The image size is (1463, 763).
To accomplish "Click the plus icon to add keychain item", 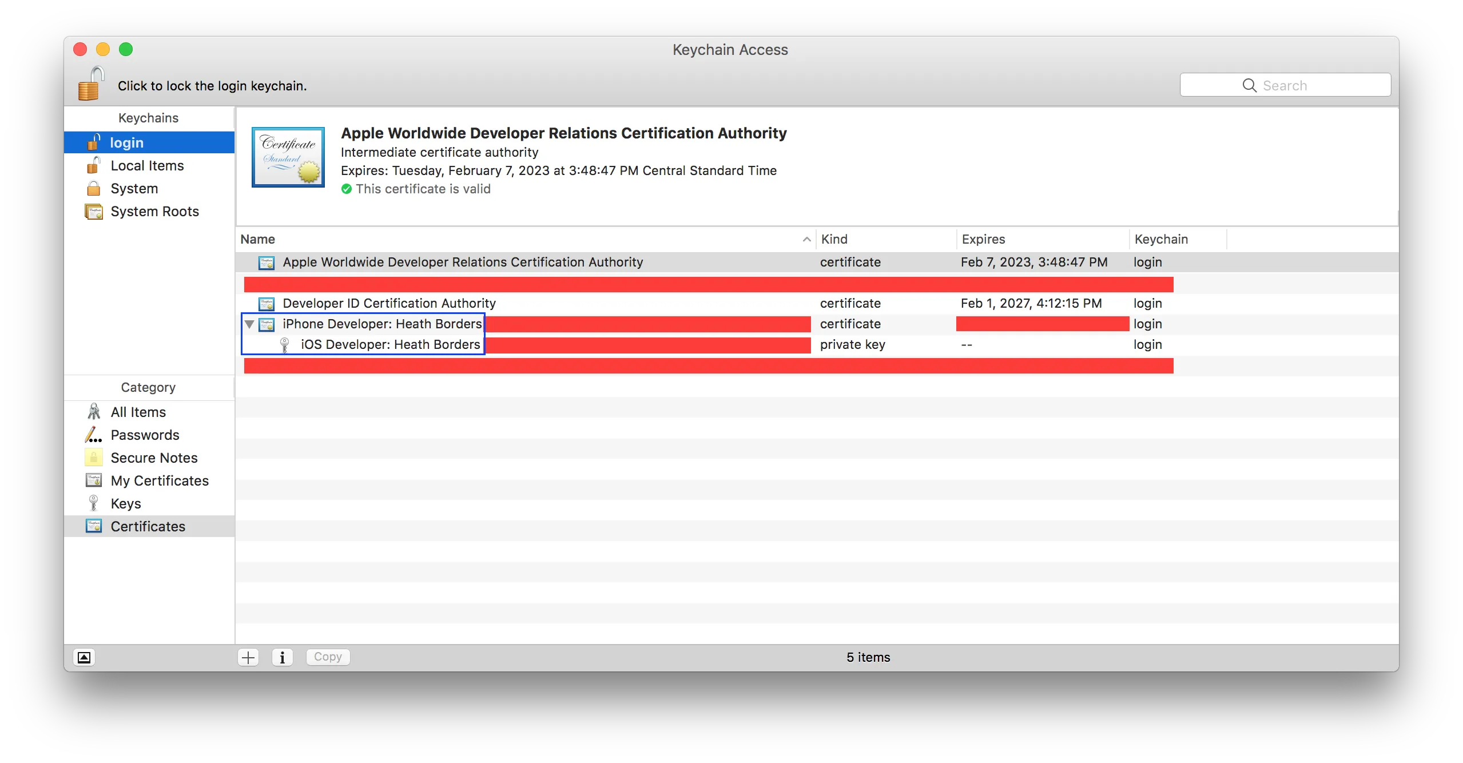I will (x=248, y=657).
